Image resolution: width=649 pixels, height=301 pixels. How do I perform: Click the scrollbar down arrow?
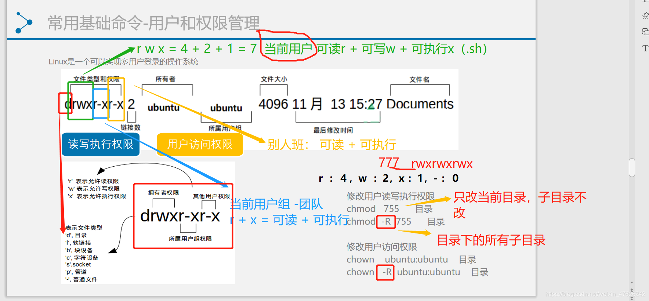pos(632,283)
